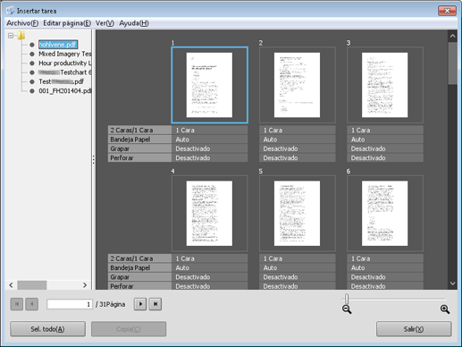462x347 pixels.
Task: Click the zoom in magnifier icon
Action: coord(445,309)
